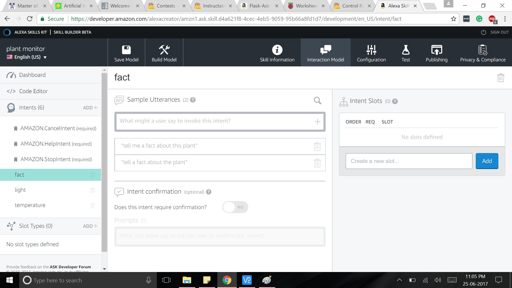The height and width of the screenshot is (288, 512).
Task: Delete the "tell me a fact about this plant" utterance
Action: [317, 146]
